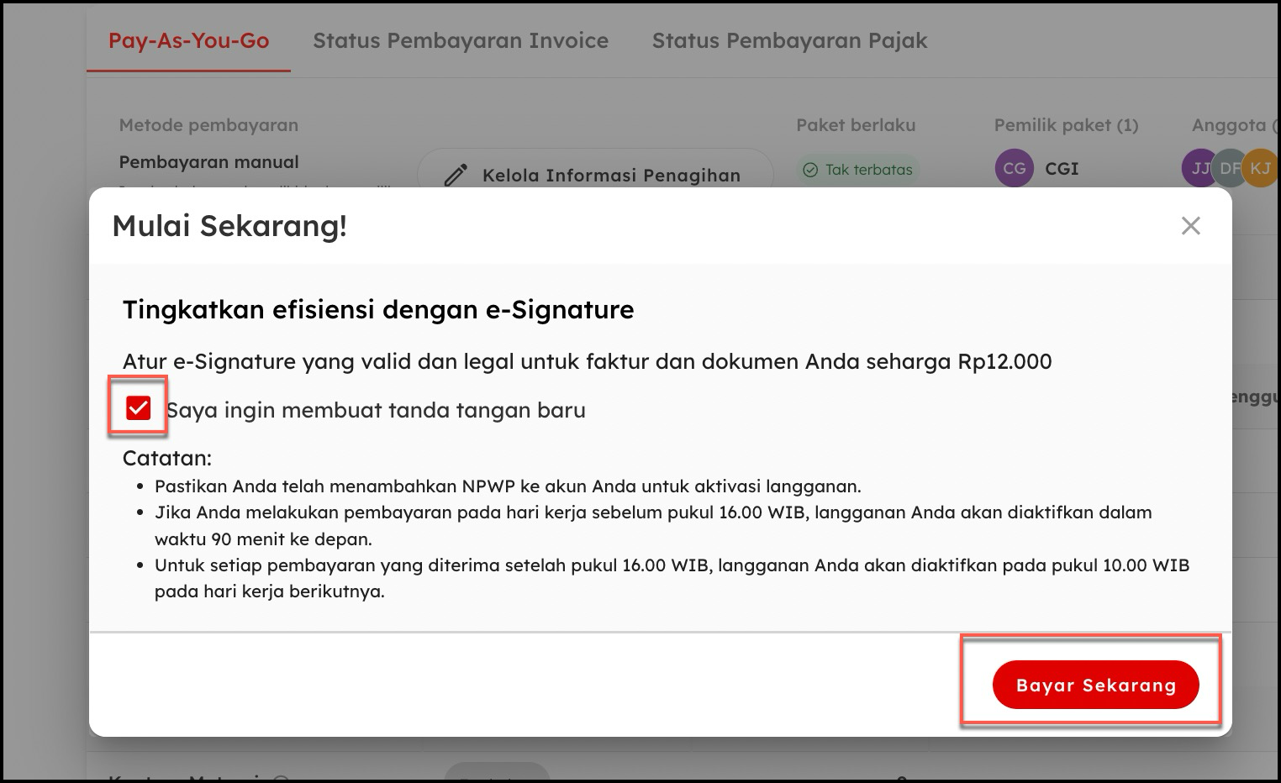The width and height of the screenshot is (1281, 783).
Task: Select the Kelola Informasi Penagihan label
Action: (x=611, y=175)
